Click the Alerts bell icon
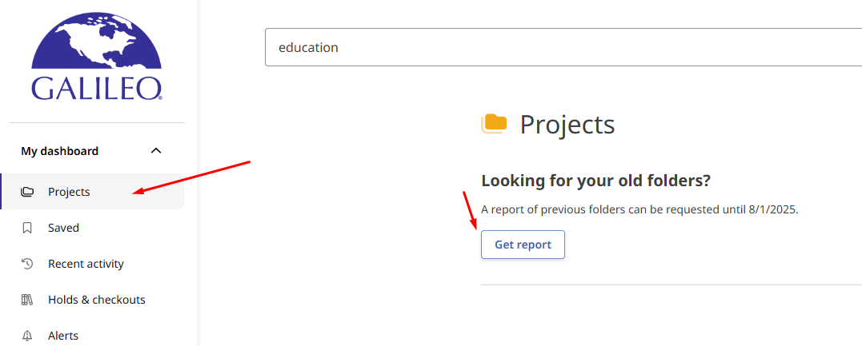Viewport: 862px width, 346px height. (27, 336)
